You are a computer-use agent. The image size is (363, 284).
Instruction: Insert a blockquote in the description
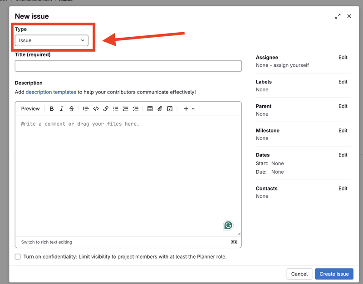pyautogui.click(x=86, y=109)
